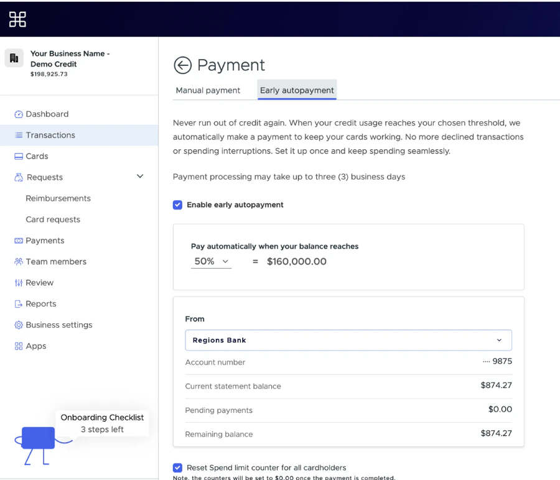Click the Apps grid icon
The height and width of the screenshot is (480, 560).
tap(19, 346)
